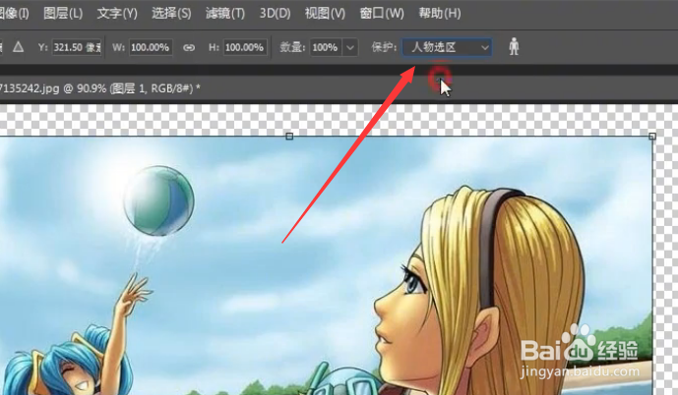Screen dimensions: 678x395
Task: Click the 数量 amount field 100%
Action: click(x=326, y=47)
